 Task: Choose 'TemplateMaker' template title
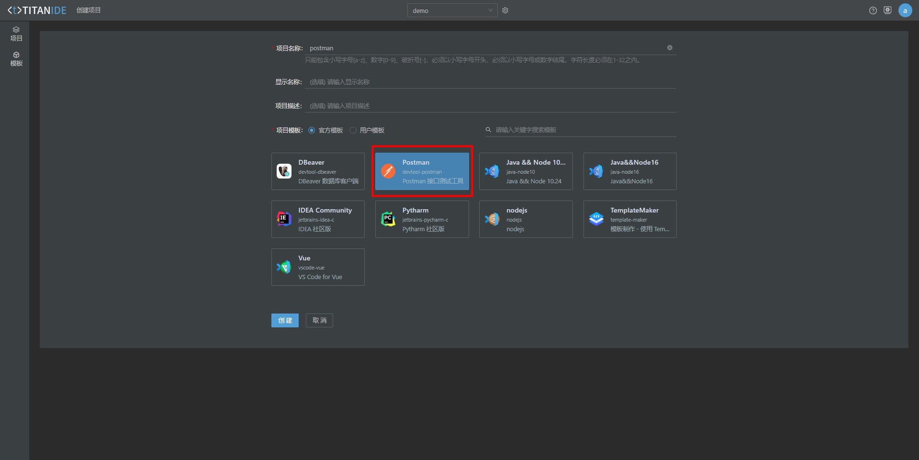coord(634,210)
